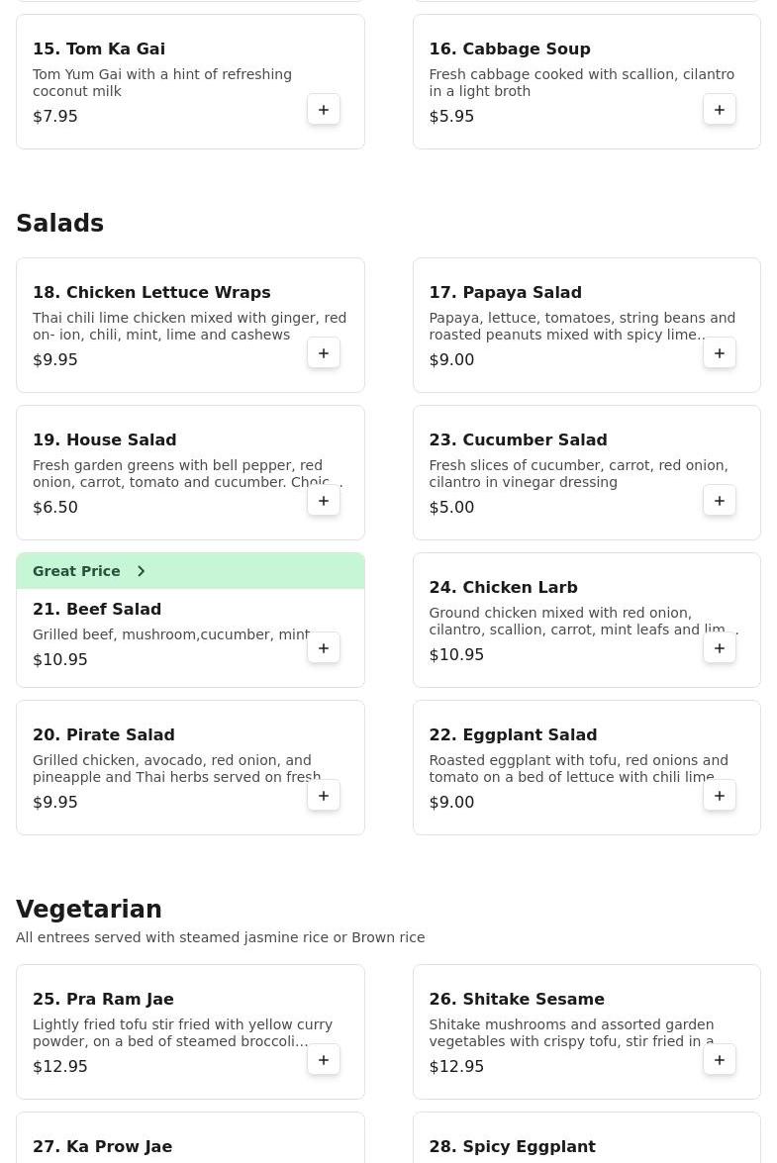Add Tom Ka Gai to order
The height and width of the screenshot is (1163, 777).
click(324, 110)
